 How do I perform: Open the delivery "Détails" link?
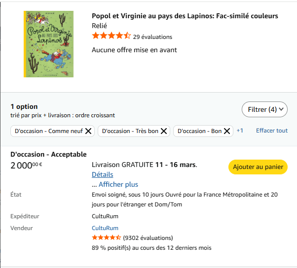tap(102, 174)
